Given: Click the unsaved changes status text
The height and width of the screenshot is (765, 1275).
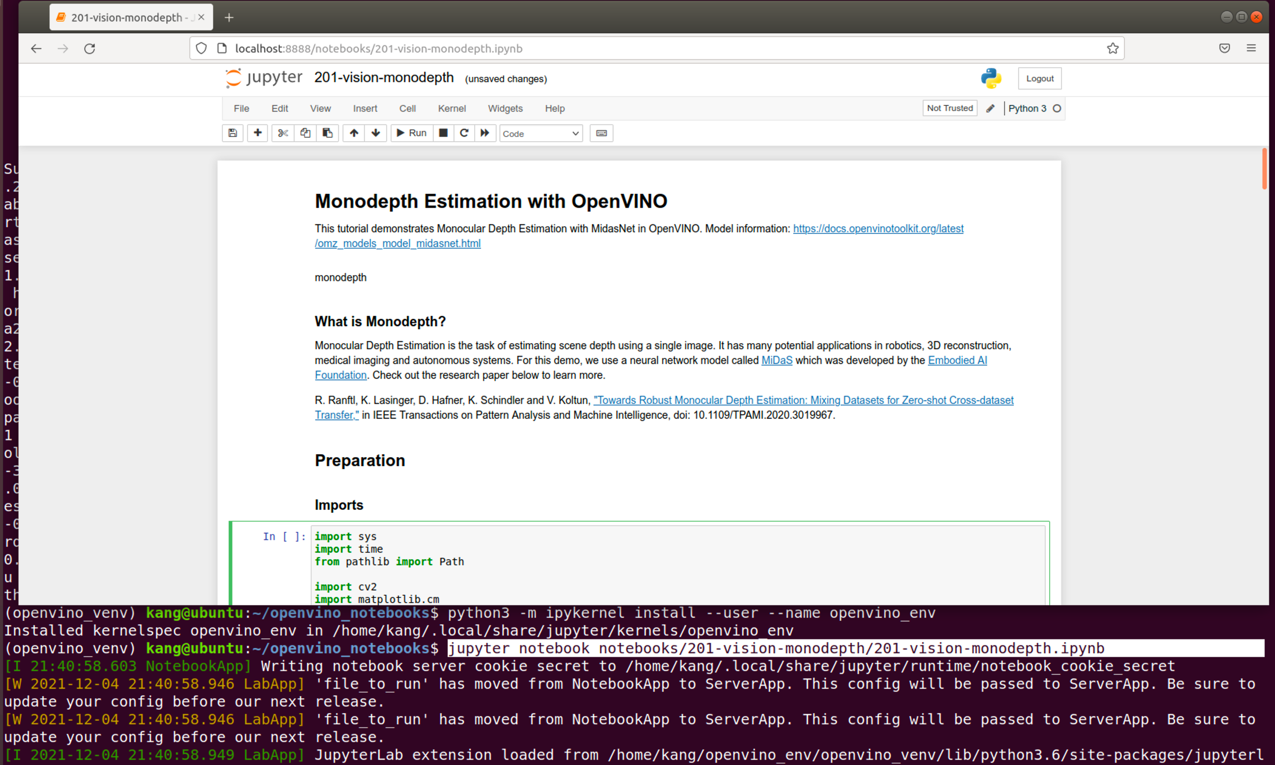Looking at the screenshot, I should pyautogui.click(x=506, y=79).
